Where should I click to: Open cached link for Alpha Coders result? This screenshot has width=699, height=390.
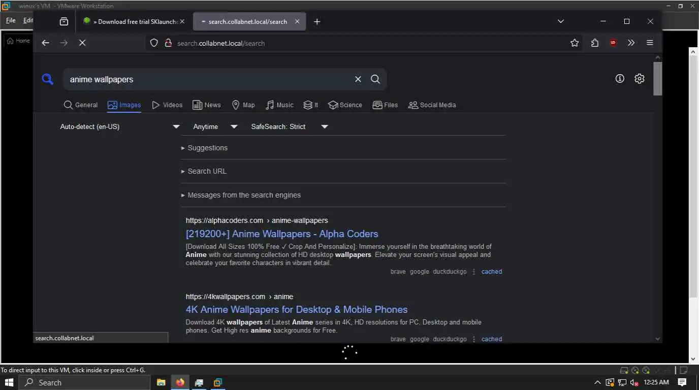(x=492, y=272)
